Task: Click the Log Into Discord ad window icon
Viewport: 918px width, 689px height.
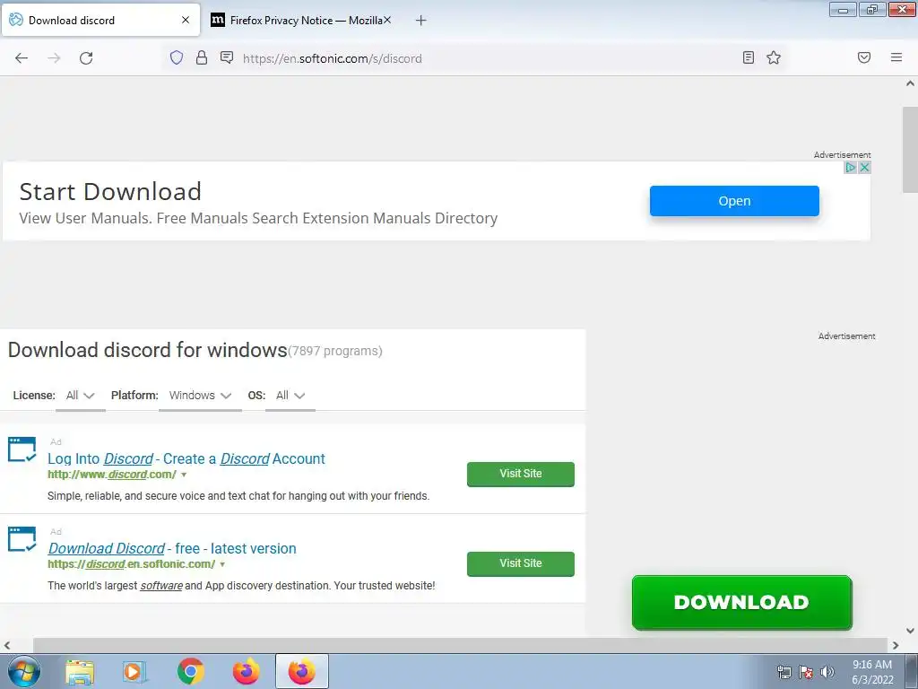Action: [22, 449]
